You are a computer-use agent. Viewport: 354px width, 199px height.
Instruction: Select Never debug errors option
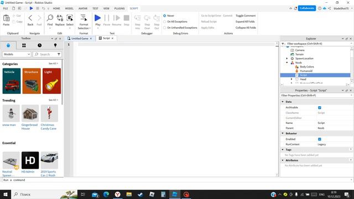[169, 15]
